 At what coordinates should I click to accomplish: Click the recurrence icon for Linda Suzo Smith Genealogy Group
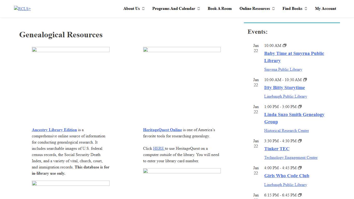300,106
